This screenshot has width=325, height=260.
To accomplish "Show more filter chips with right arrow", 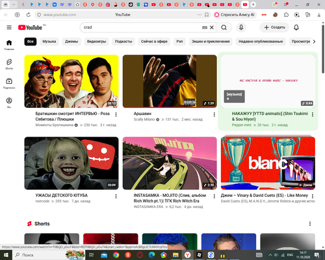I will pyautogui.click(x=314, y=42).
